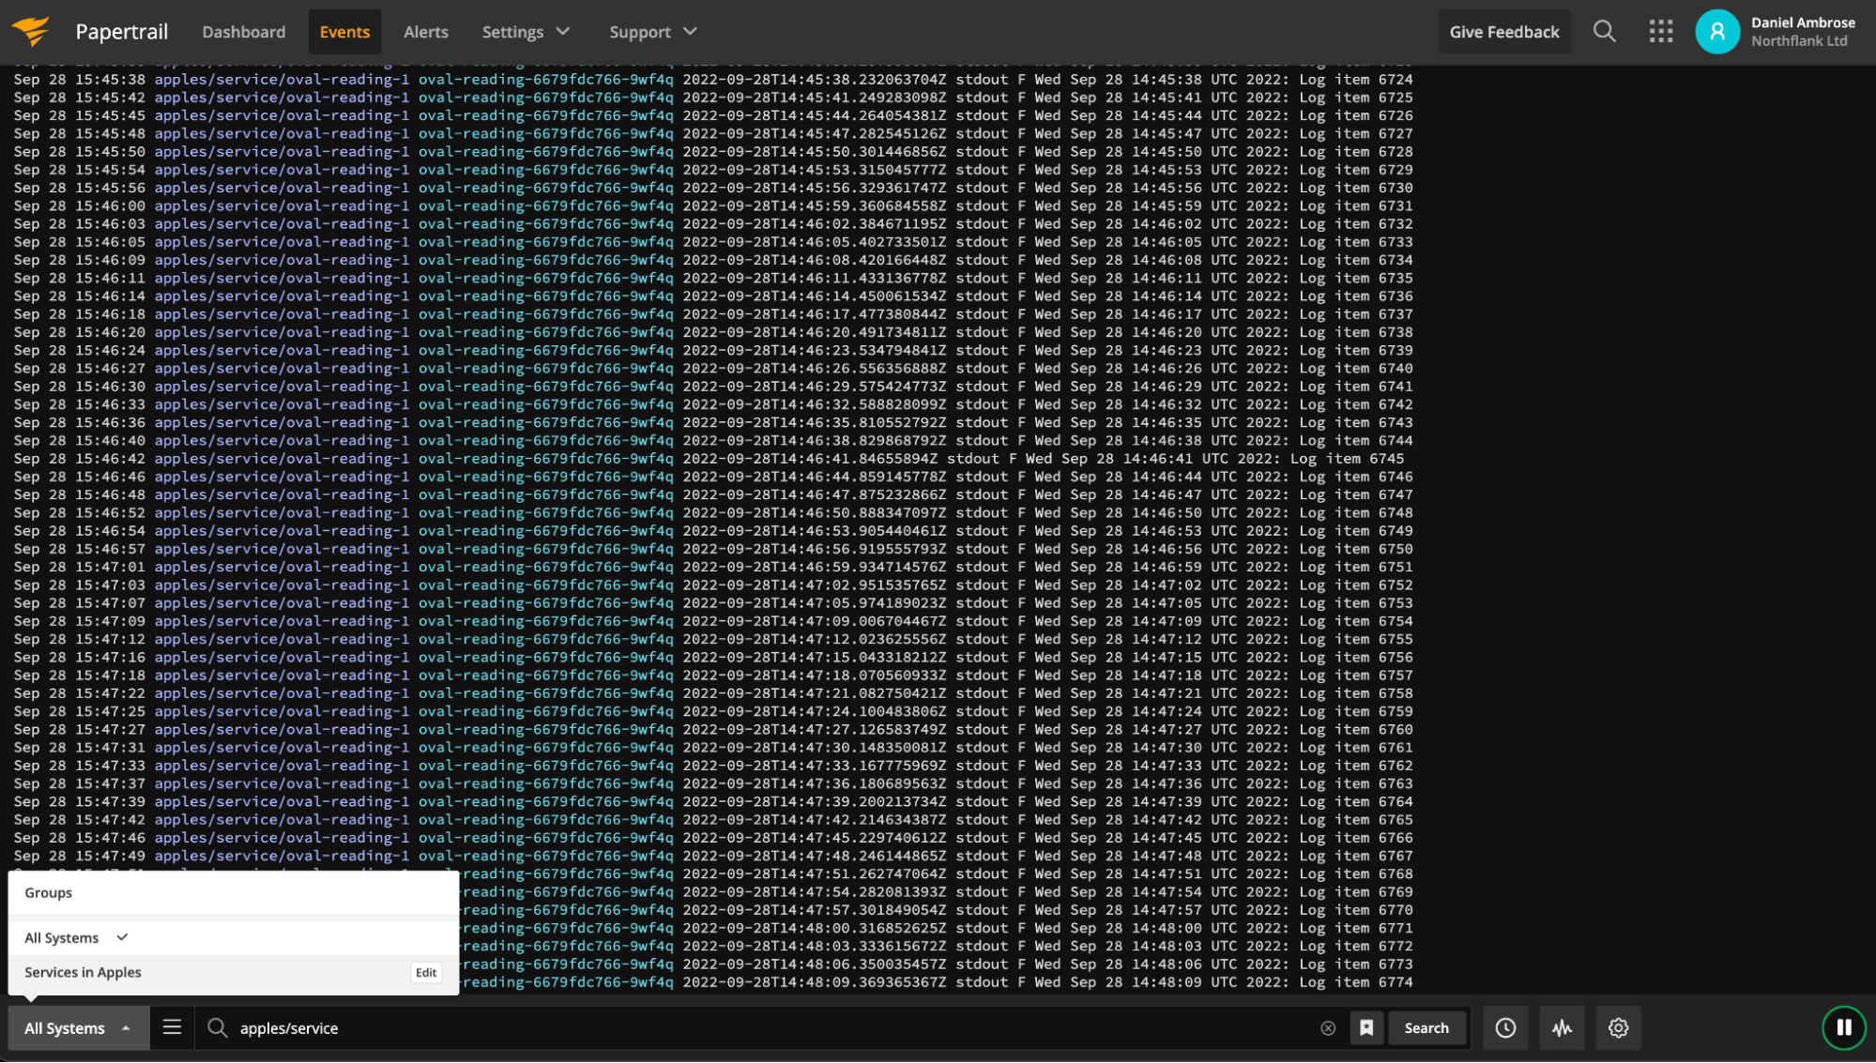1876x1063 pixels.
Task: Click system link on Log item 6767 row
Action: coord(282,857)
